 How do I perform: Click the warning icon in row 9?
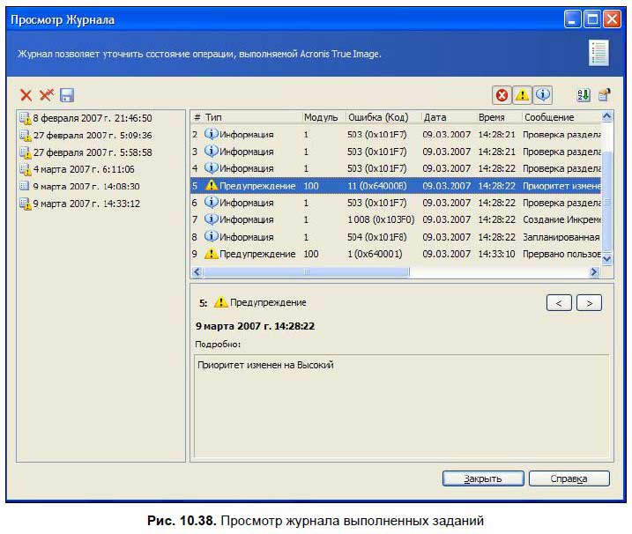click(211, 254)
